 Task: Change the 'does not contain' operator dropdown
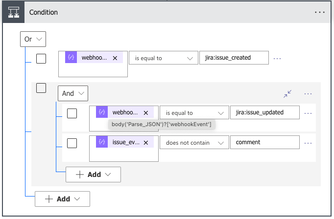(x=194, y=143)
